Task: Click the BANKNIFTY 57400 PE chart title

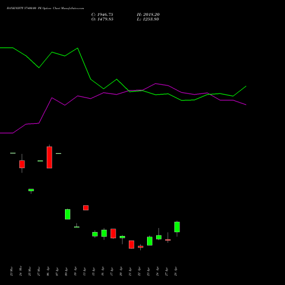Action: [x=45, y=8]
